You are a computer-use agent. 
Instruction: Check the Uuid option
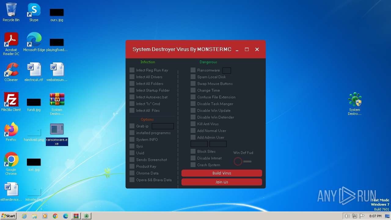point(132,153)
